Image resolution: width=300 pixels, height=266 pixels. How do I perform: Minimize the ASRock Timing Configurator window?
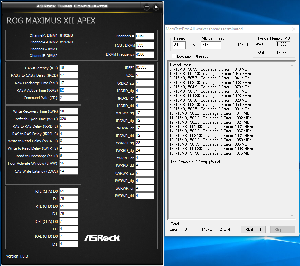click(147, 7)
